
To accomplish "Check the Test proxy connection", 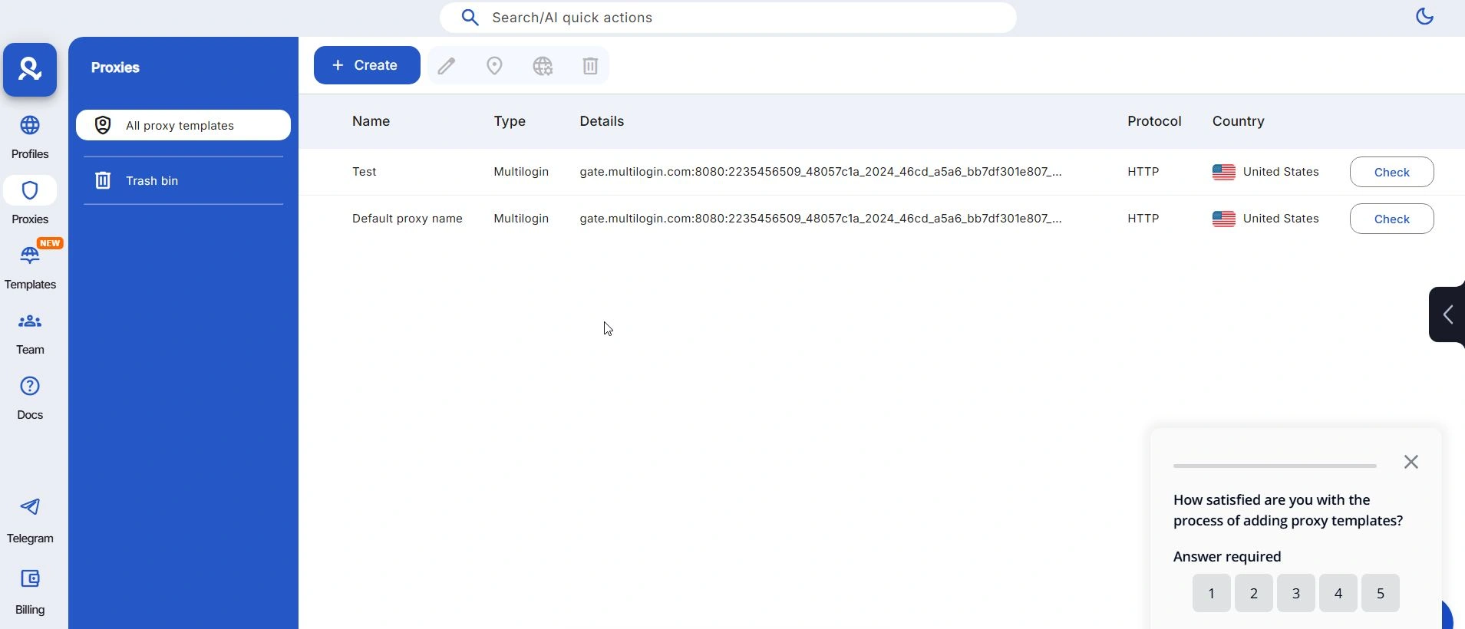I will coord(1391,173).
